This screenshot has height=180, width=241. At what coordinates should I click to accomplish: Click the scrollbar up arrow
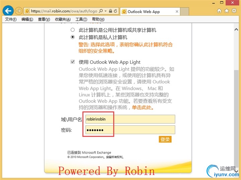[236, 29]
